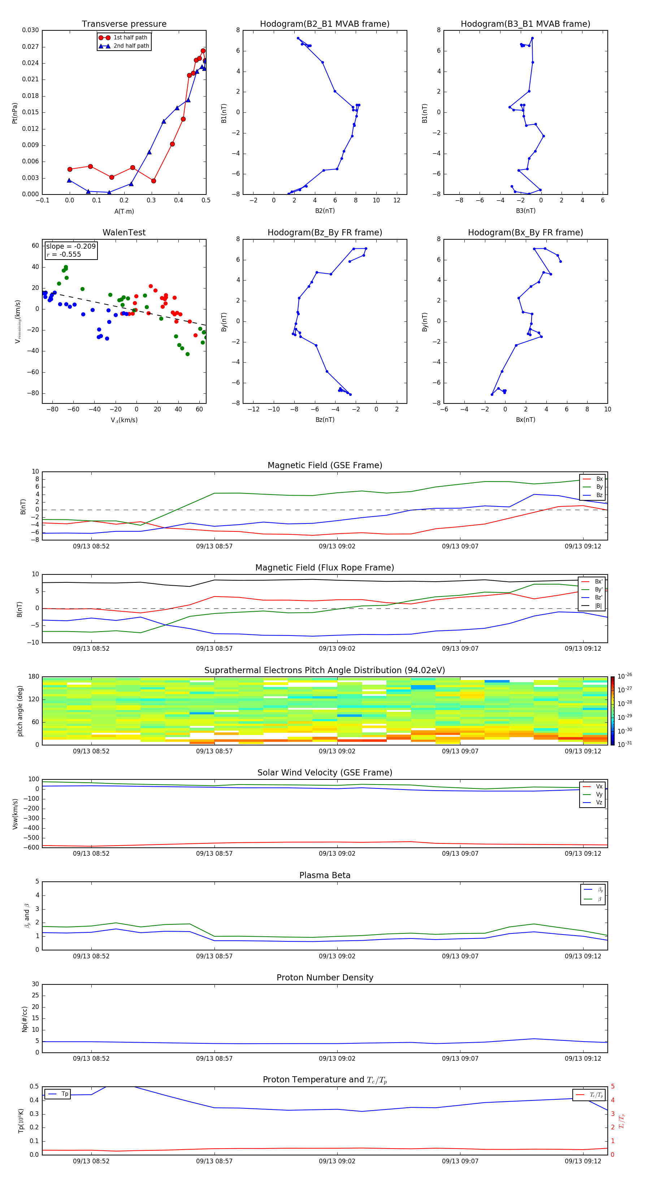This screenshot has width=650, height=1193.
Task: Click 'B2(nT)' x-axis label
Action: 325,211
